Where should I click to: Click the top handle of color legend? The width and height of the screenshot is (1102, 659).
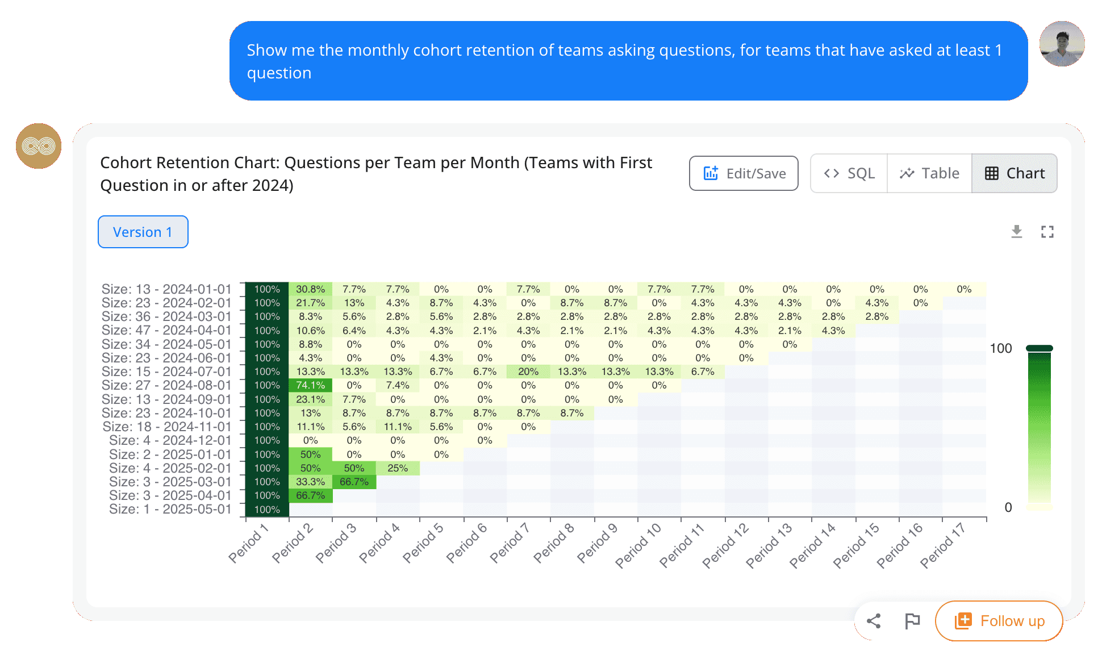click(1039, 348)
